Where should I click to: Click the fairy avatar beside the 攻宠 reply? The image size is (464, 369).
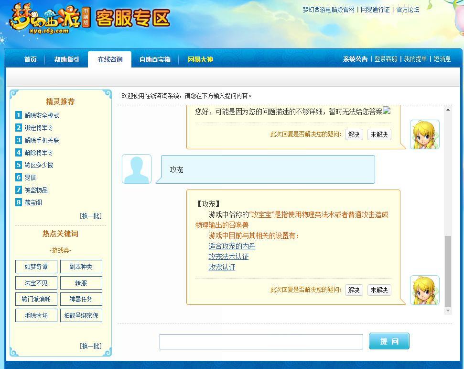(424, 290)
